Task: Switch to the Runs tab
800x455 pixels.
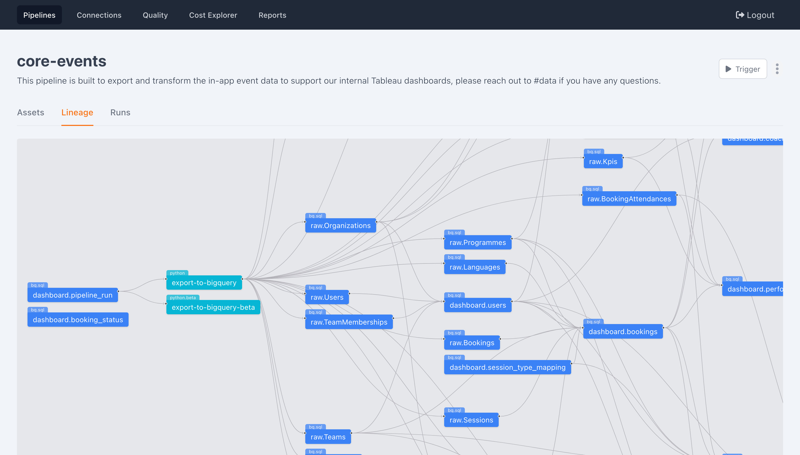Action: pos(120,112)
